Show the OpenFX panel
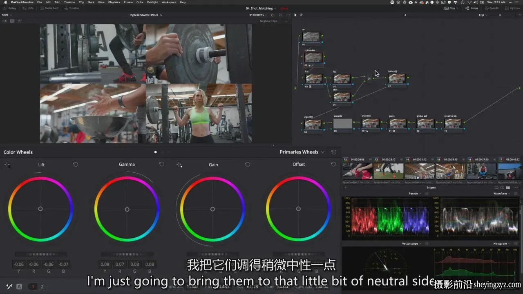The height and width of the screenshot is (294, 523). click(x=492, y=8)
